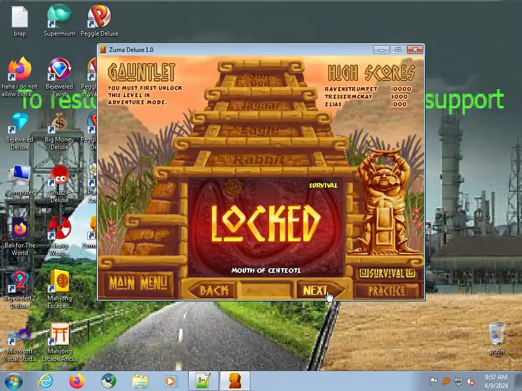Open the clock showing 9:57 AM
The width and height of the screenshot is (522, 391).
point(495,381)
